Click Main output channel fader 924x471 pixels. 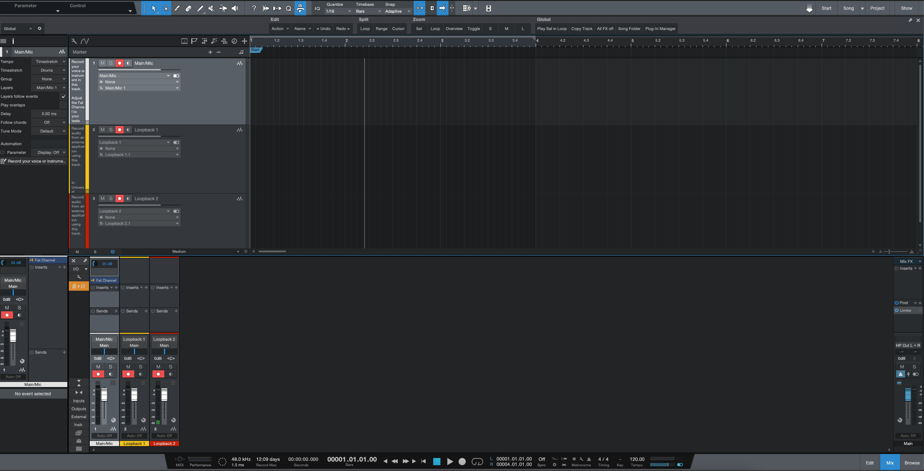click(x=908, y=395)
